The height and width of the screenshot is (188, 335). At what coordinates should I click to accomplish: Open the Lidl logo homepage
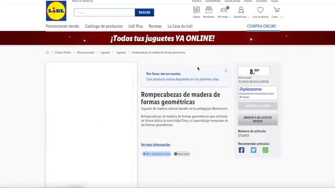point(56,10)
